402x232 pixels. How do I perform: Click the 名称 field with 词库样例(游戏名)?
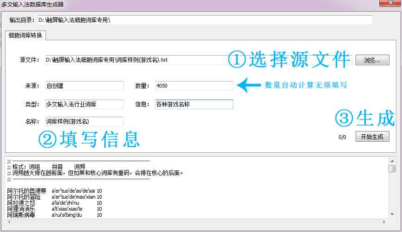point(84,121)
